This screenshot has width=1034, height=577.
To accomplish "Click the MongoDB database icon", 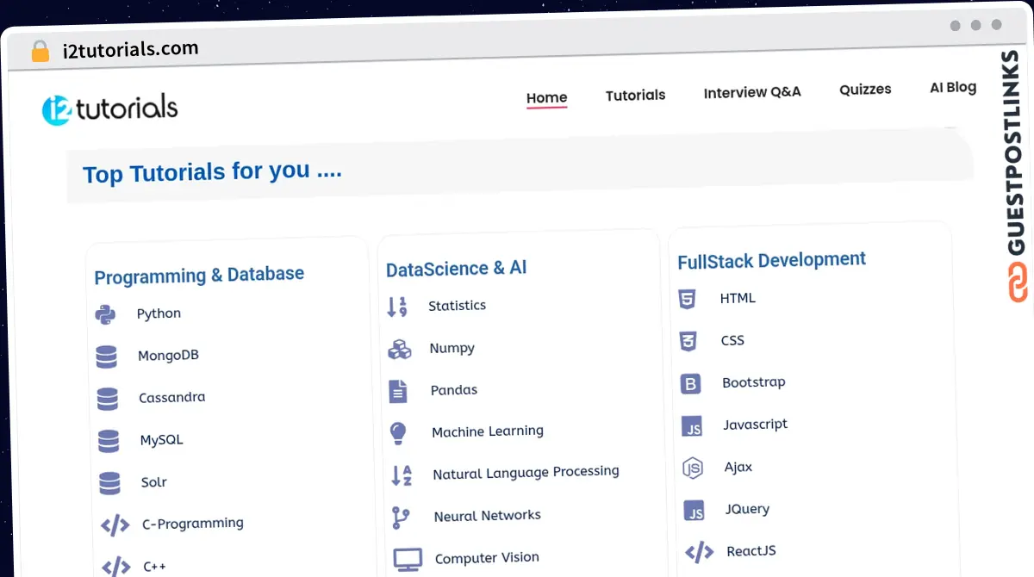I will coord(108,355).
